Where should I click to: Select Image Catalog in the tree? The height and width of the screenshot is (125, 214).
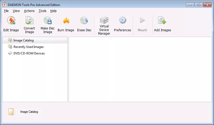click(x=35, y=40)
